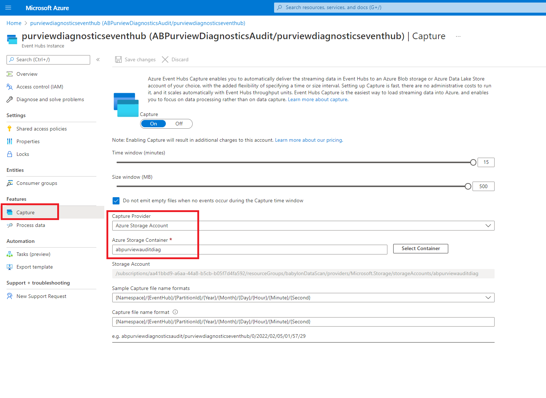Click the Size window slider handle

[x=468, y=186]
